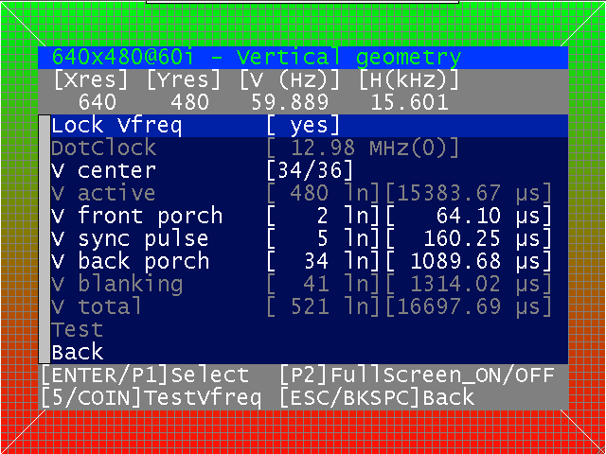The height and width of the screenshot is (454, 606).
Task: Select V front porch row
Action: [310, 217]
